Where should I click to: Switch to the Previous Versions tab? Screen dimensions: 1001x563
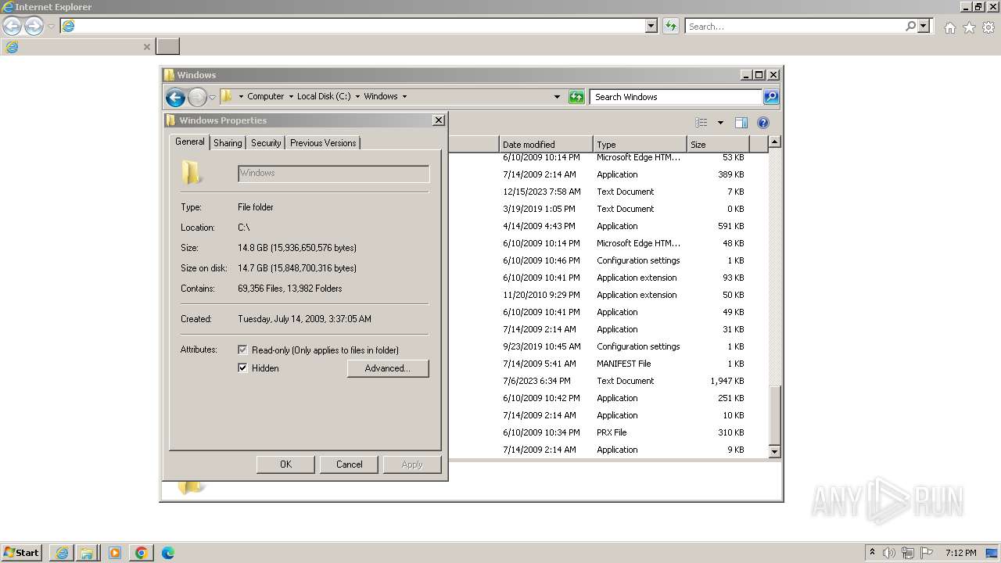pyautogui.click(x=323, y=143)
